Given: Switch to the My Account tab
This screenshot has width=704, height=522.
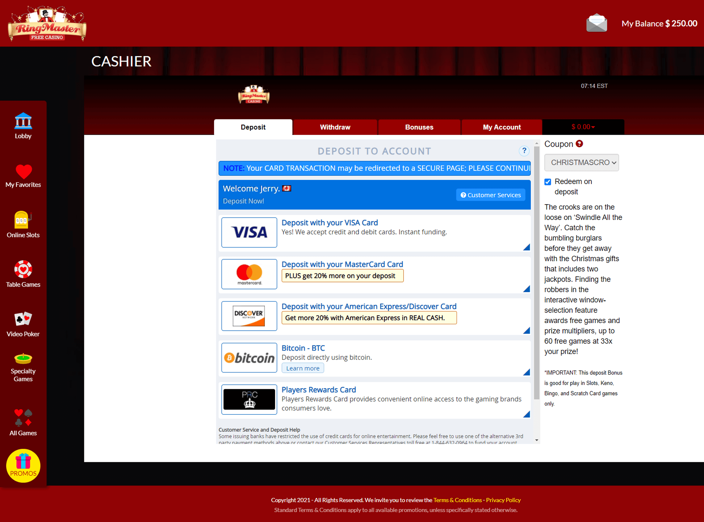Looking at the screenshot, I should 501,127.
